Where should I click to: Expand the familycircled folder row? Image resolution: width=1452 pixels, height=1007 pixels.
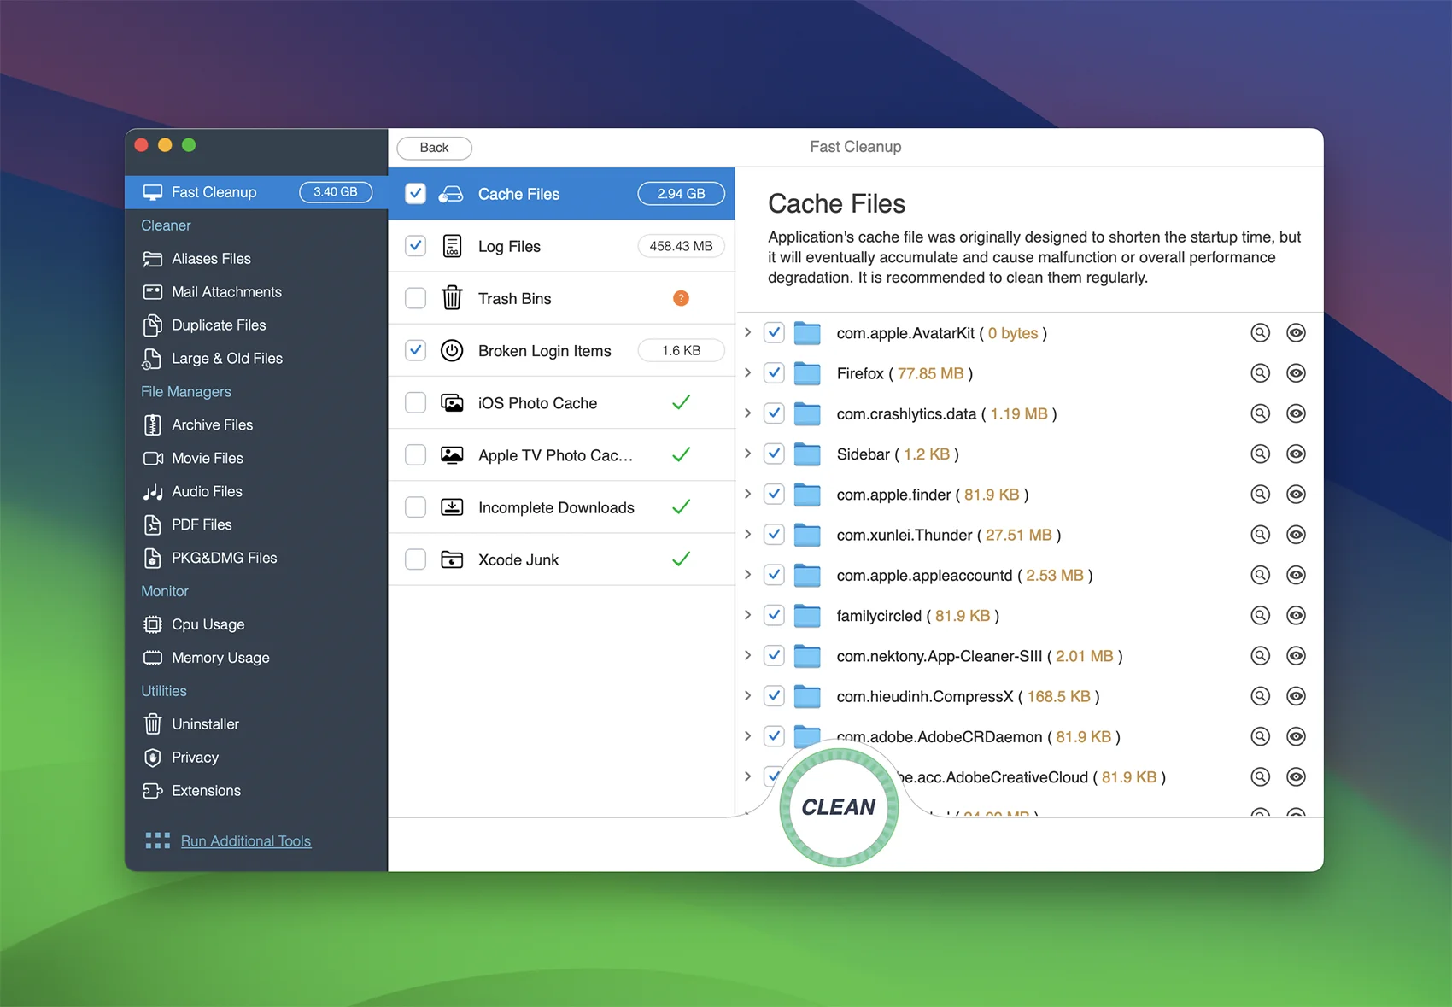(747, 615)
